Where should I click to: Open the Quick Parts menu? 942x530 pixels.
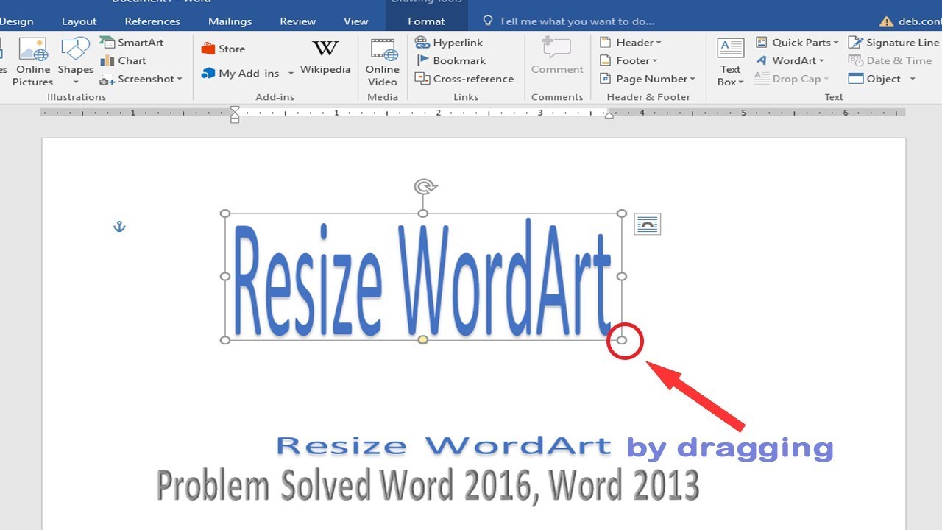[797, 43]
